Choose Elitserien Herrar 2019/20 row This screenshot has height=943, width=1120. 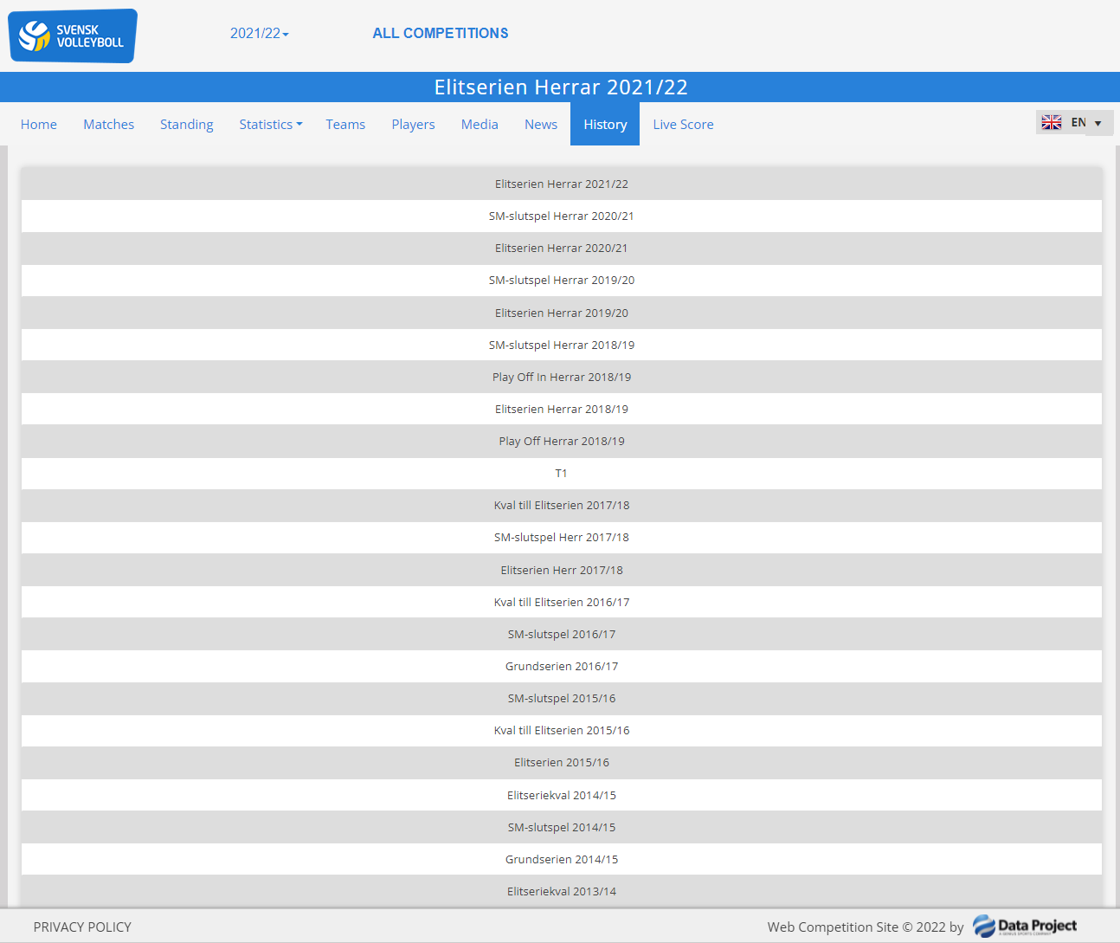click(x=562, y=313)
